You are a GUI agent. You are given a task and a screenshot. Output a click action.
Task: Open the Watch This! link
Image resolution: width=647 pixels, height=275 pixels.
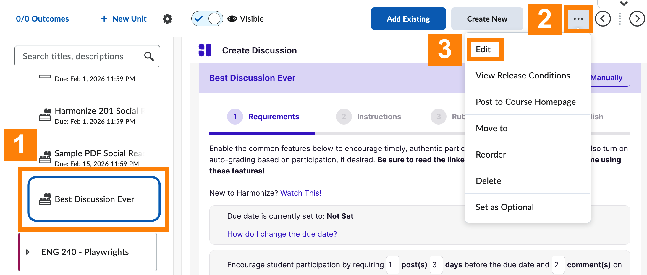pos(301,193)
